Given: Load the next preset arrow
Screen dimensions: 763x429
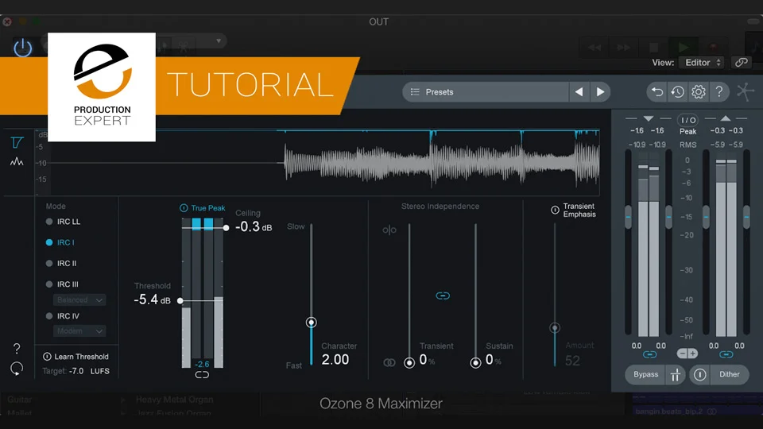Looking at the screenshot, I should pos(601,92).
